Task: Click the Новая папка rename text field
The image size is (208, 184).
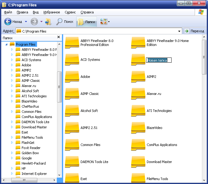Action: tap(159, 60)
